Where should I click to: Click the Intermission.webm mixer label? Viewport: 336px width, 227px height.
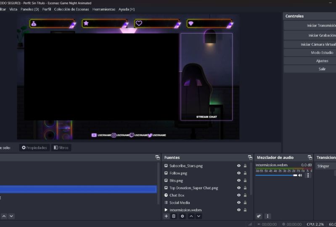point(271,165)
